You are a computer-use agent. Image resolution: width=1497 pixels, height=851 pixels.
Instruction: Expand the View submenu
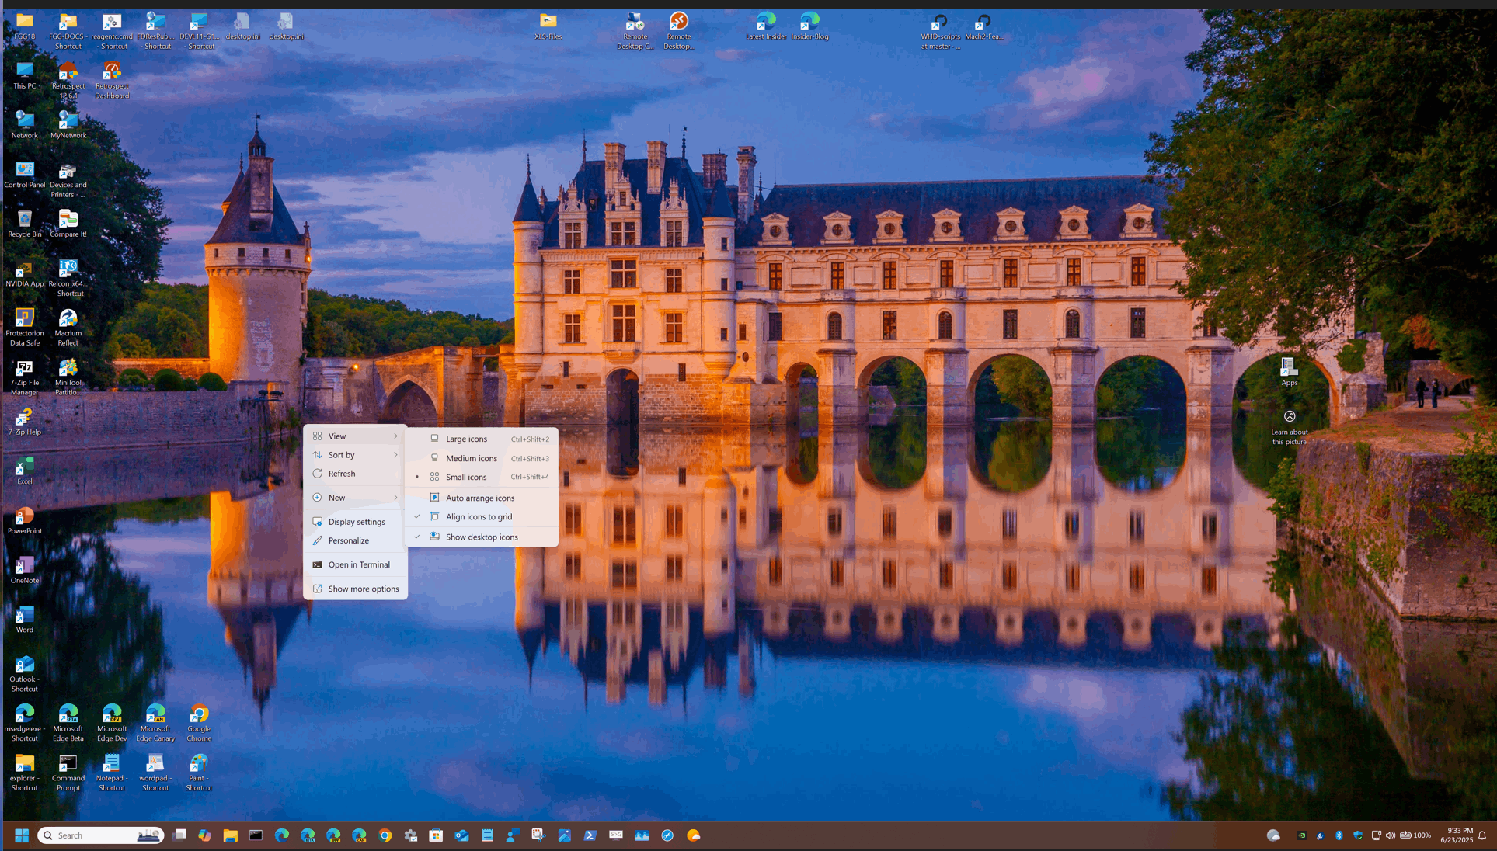pos(355,436)
